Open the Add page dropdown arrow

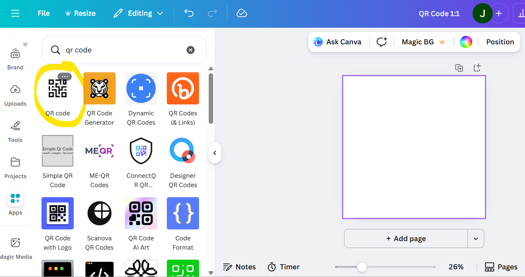(475, 238)
